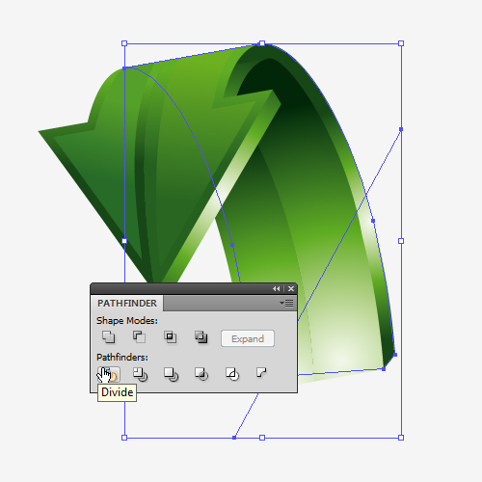Image resolution: width=482 pixels, height=482 pixels.
Task: Click the Crop pathfinder icon
Action: pyautogui.click(x=201, y=374)
